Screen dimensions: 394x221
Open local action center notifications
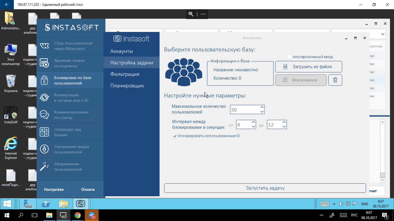pyautogui.click(x=385, y=215)
